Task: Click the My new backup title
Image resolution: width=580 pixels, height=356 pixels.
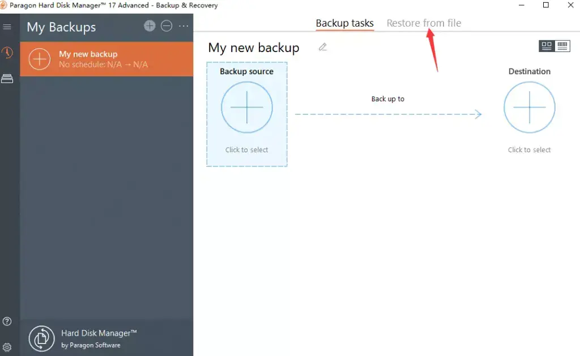Action: [x=254, y=48]
